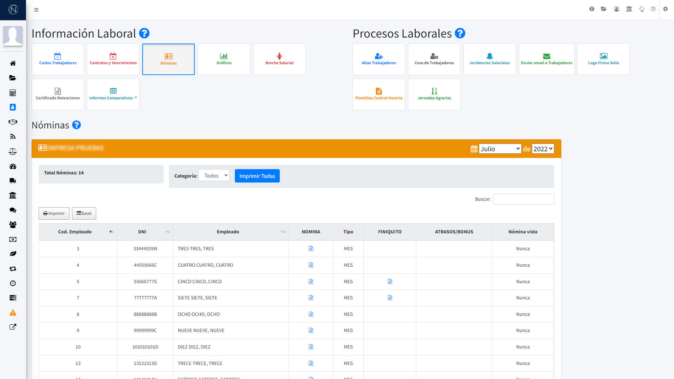Open the Brecha Salarial tile
This screenshot has width=674, height=379.
pyautogui.click(x=279, y=59)
